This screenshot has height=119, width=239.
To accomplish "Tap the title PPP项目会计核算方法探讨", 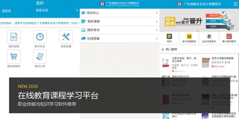I will click(x=184, y=115).
